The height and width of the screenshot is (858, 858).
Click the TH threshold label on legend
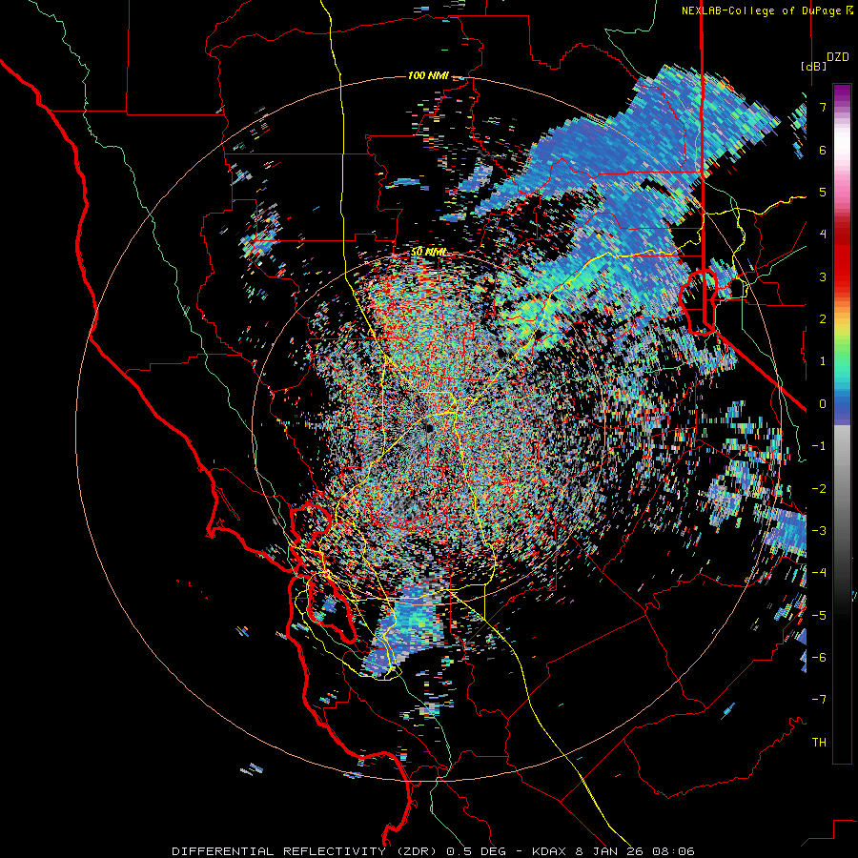pos(819,742)
